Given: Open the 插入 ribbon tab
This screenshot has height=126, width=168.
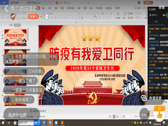Looking at the screenshot, I should (44, 8).
